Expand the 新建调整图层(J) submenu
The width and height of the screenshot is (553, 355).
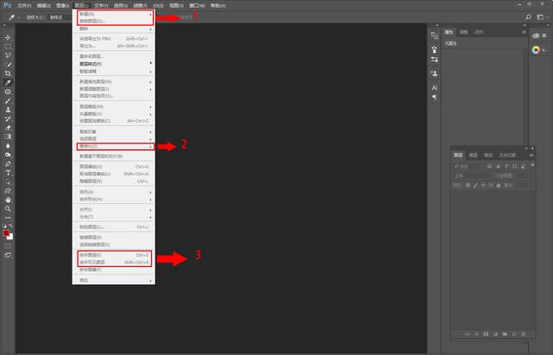pyautogui.click(x=113, y=89)
